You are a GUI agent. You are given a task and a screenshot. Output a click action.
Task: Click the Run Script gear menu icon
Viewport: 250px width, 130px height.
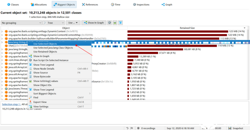point(30,60)
